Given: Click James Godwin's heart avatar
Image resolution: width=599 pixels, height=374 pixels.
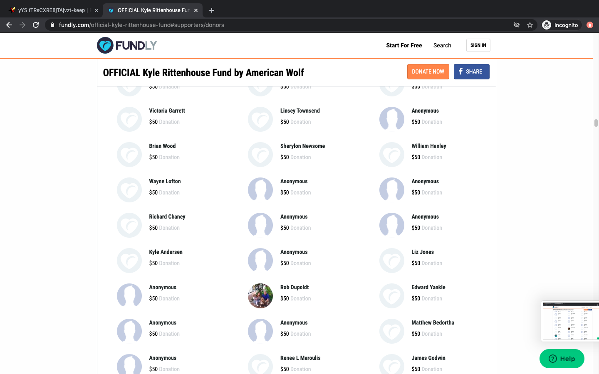Looking at the screenshot, I should [x=392, y=364].
